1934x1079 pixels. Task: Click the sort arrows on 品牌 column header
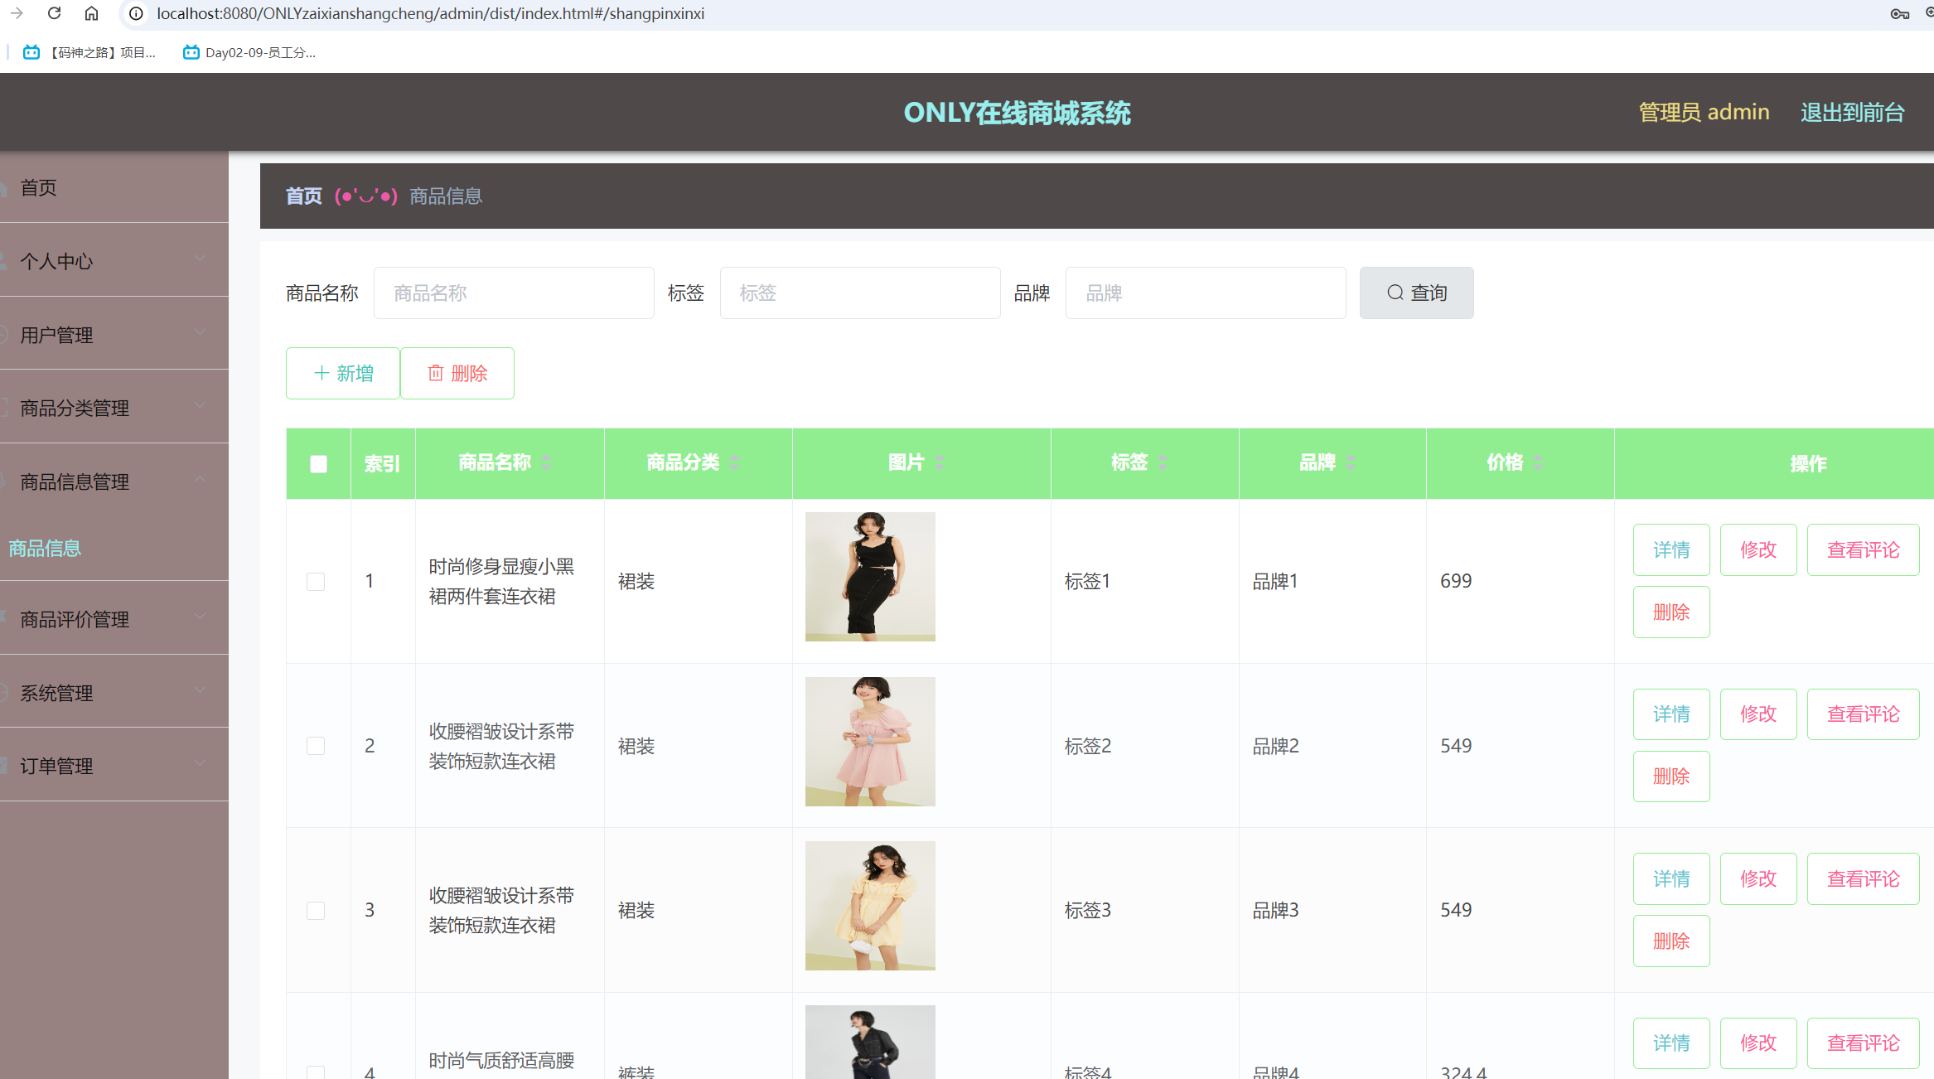point(1351,463)
